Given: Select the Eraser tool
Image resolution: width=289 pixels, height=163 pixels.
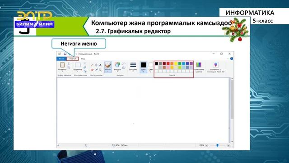Looking at the screenshot, I should tap(92, 70).
